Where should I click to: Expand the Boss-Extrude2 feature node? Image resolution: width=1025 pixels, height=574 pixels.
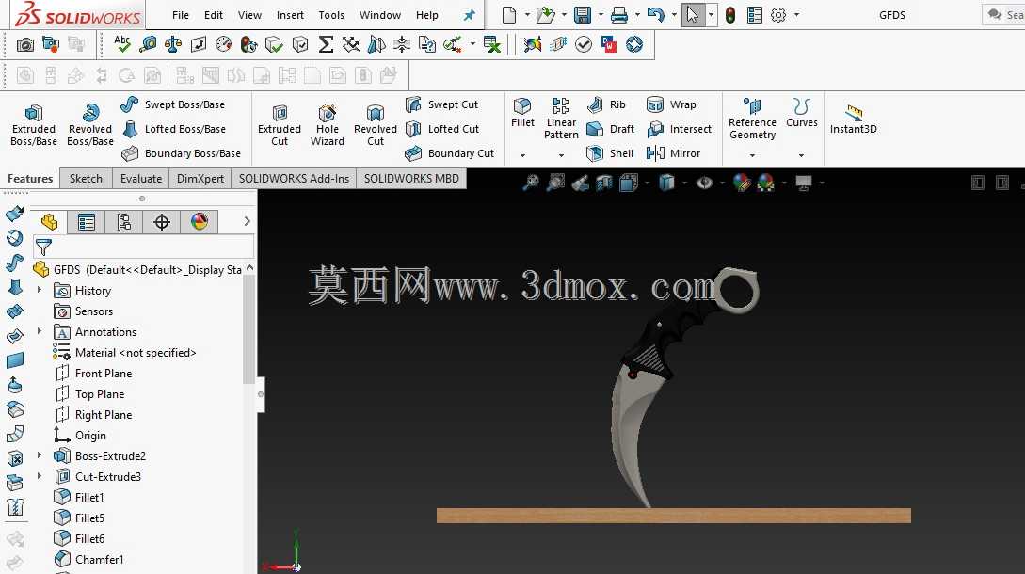tap(40, 455)
